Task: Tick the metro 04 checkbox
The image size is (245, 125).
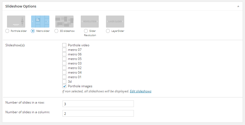Action: point(64,73)
